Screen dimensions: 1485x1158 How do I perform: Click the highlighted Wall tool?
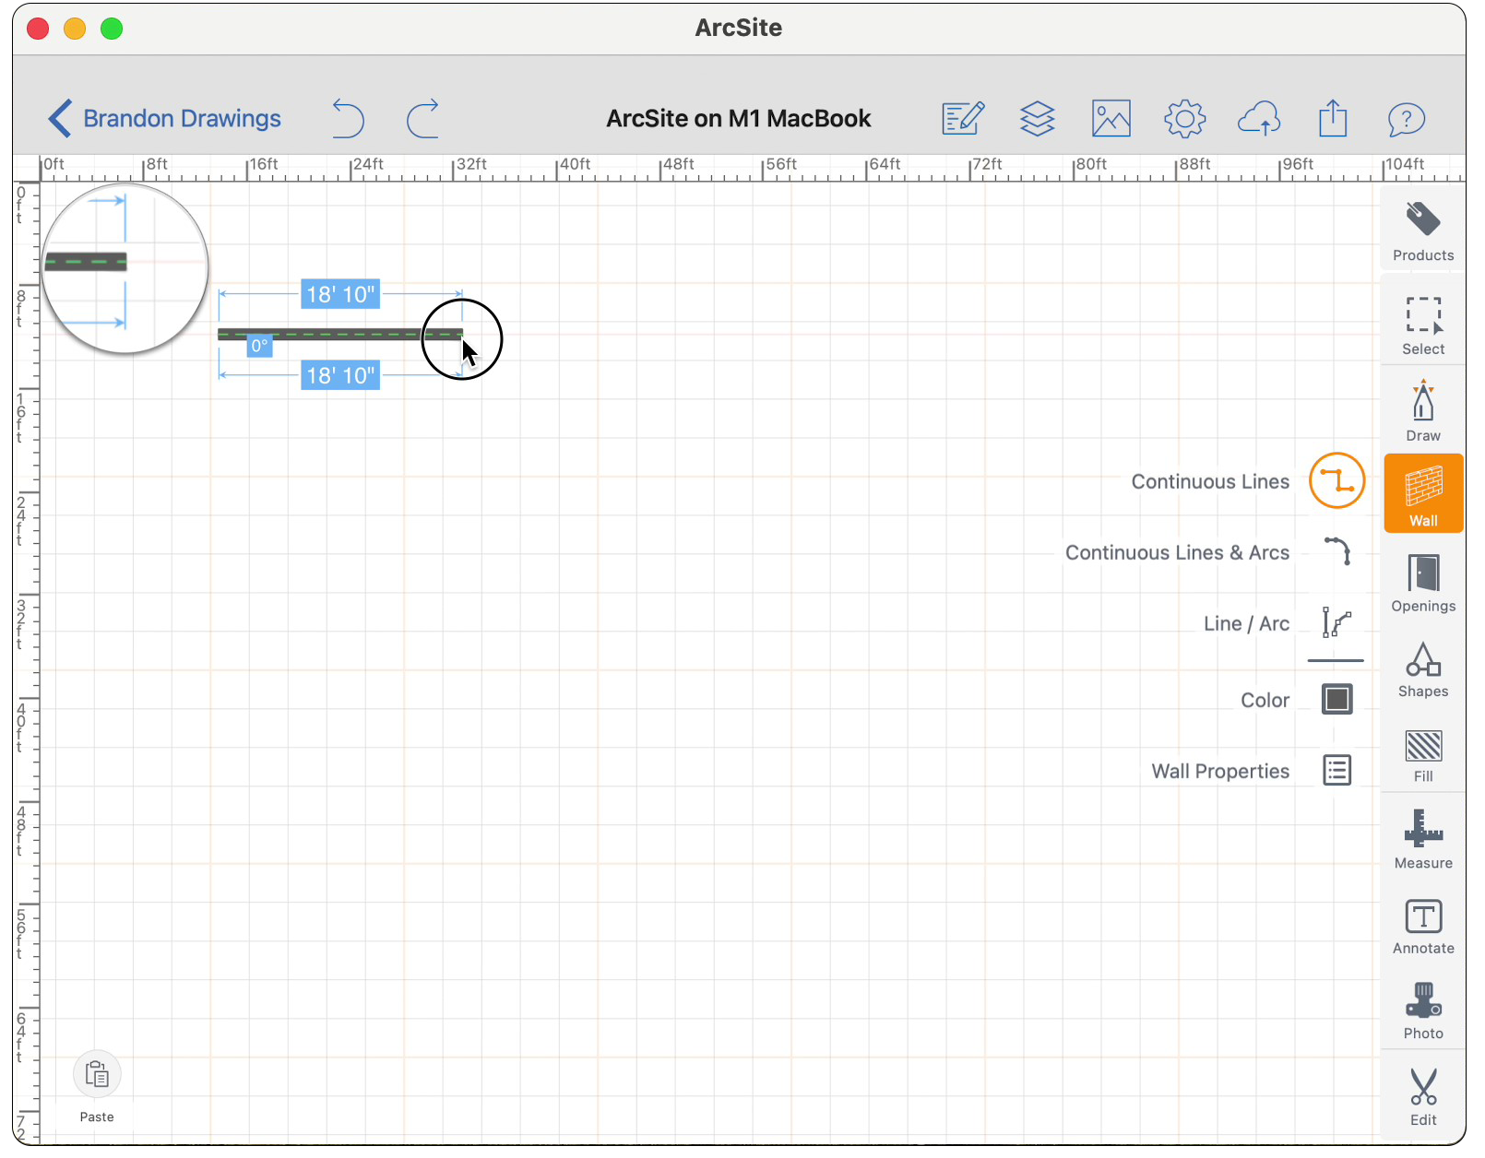coord(1423,493)
